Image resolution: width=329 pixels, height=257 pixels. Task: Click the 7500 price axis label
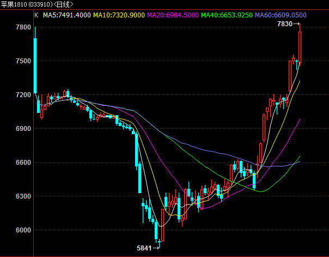(x=23, y=61)
